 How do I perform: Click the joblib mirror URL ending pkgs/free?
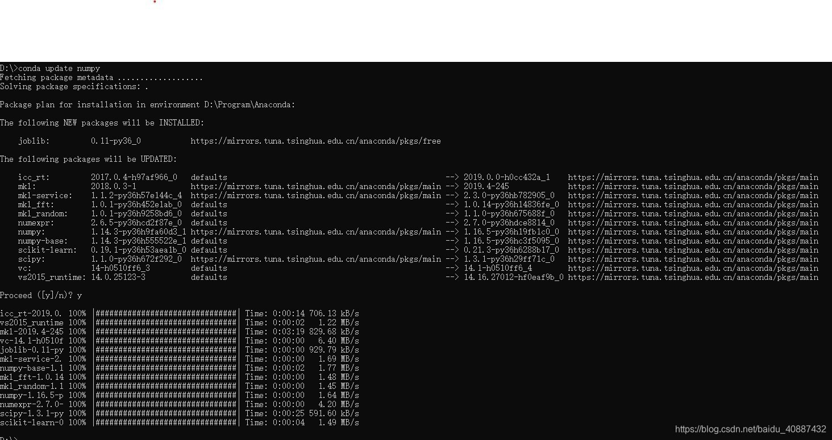[315, 141]
